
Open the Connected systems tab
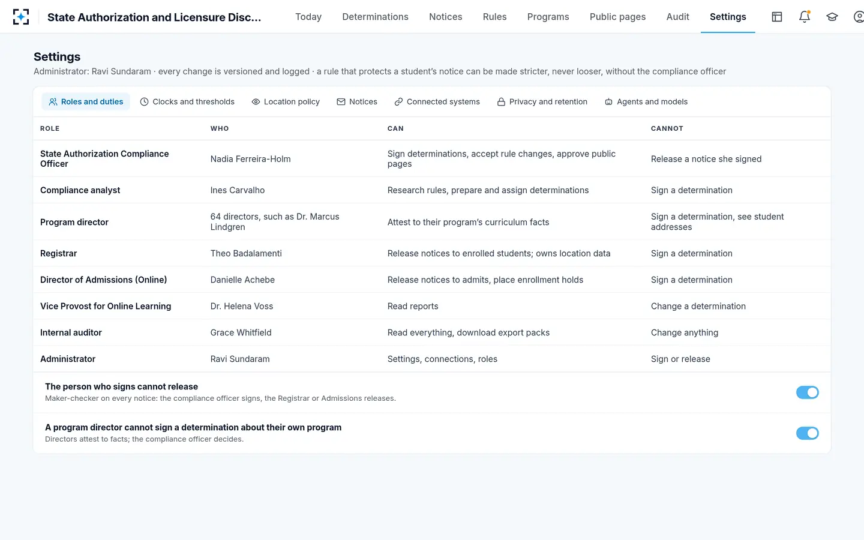pyautogui.click(x=437, y=102)
